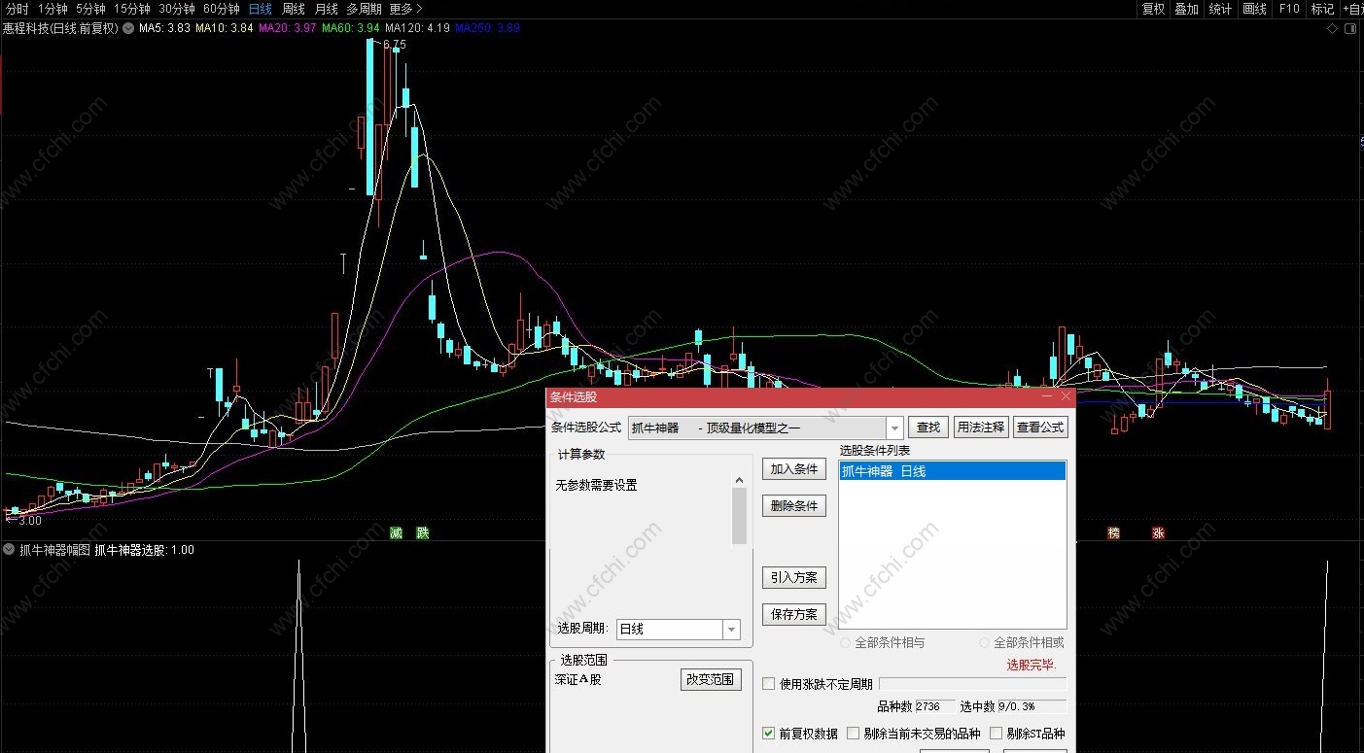Enable 剔除ST品种 checkbox

coord(996,734)
